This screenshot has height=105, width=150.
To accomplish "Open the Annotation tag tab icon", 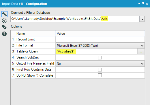I will pyautogui.click(x=4, y=27).
